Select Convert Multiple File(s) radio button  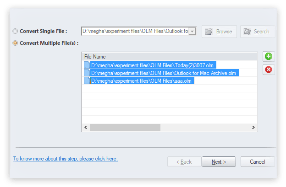(15, 43)
